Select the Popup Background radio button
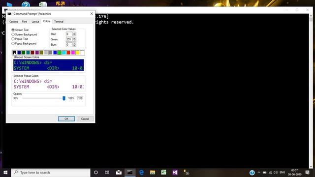 coord(13,44)
